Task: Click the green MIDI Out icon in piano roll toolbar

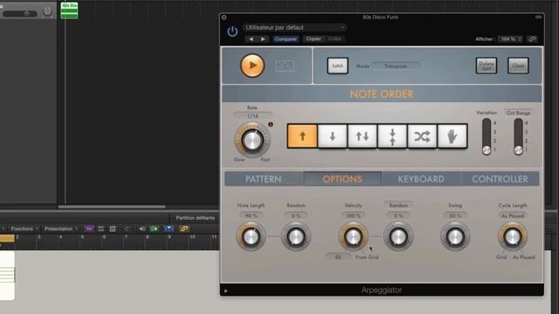Action: pyautogui.click(x=154, y=229)
